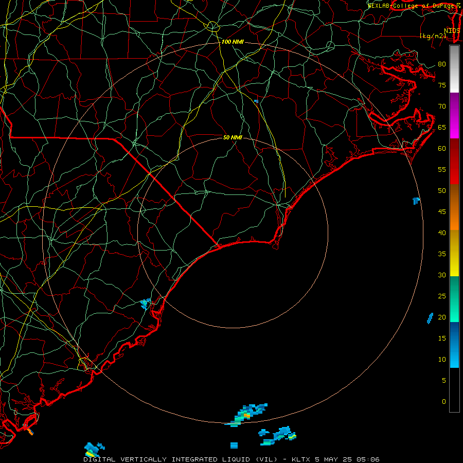
Task: Click the blue segment of the color bar
Action: click(454, 345)
